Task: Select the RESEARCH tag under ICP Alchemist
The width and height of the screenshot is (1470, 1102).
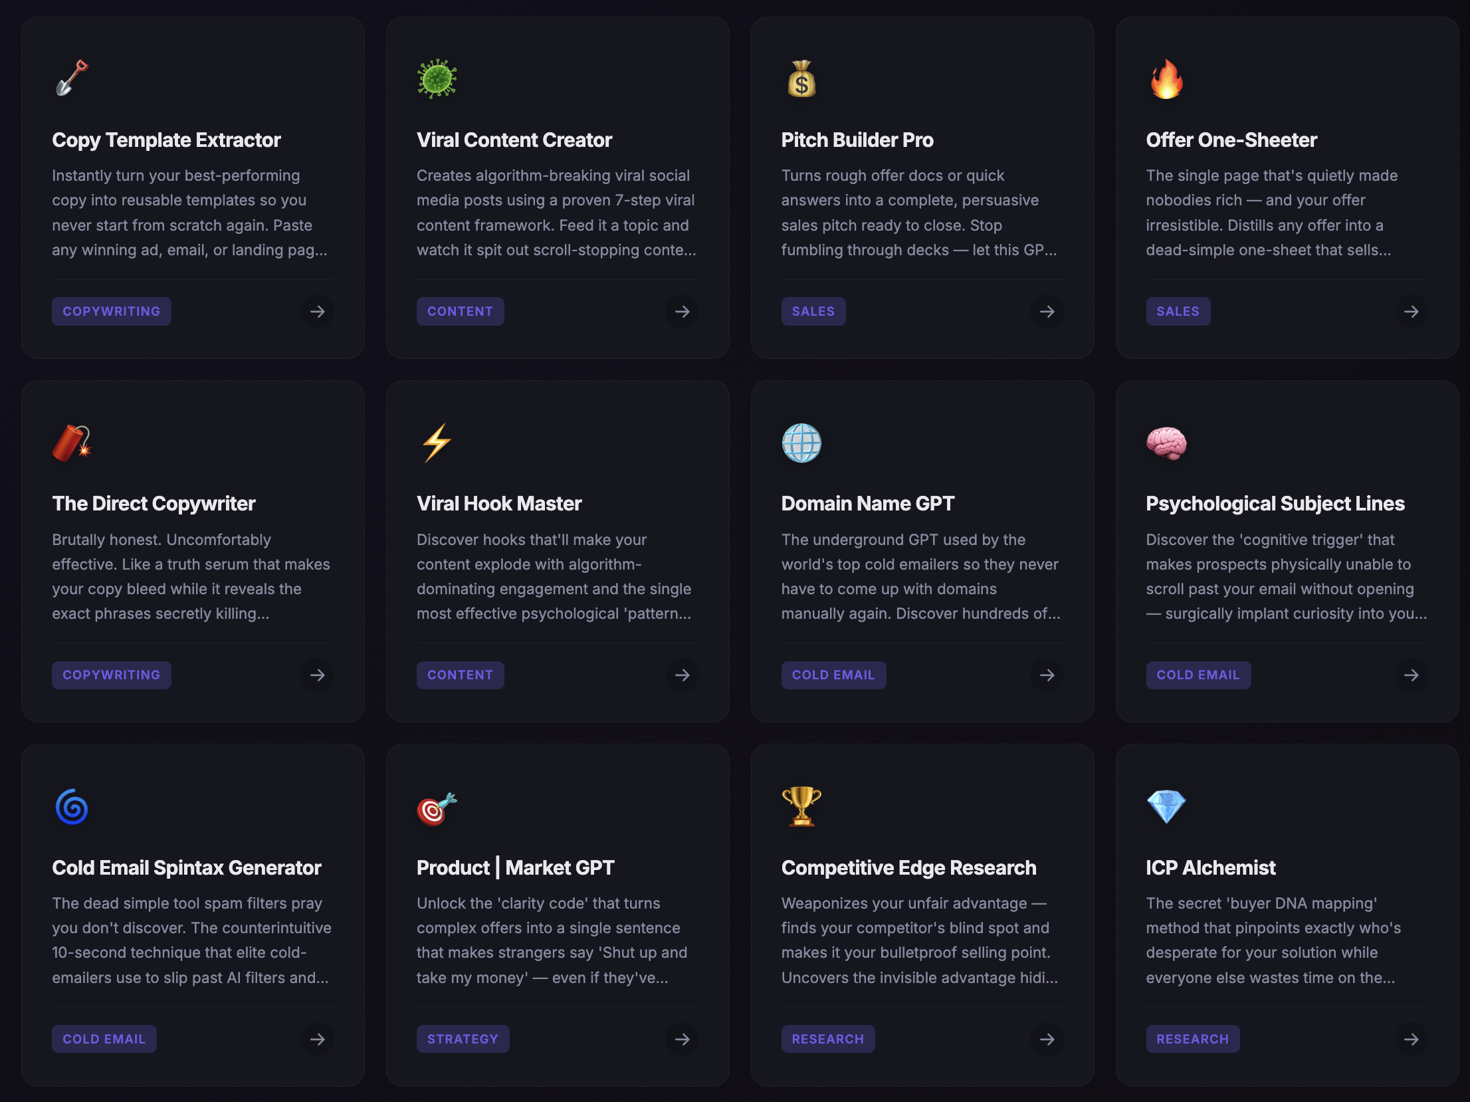Action: pos(1193,1038)
